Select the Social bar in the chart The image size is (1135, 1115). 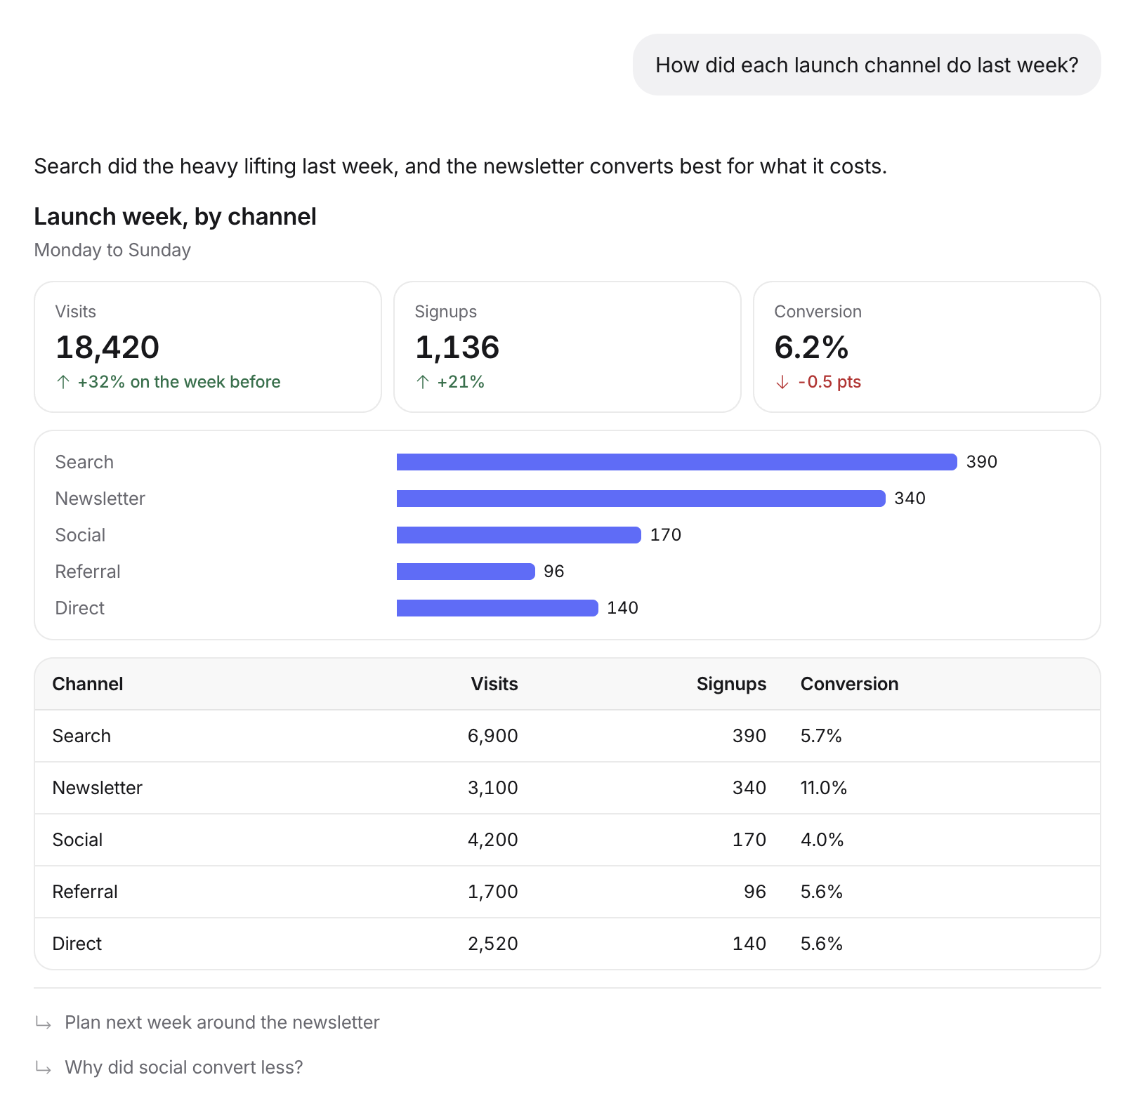coord(519,535)
